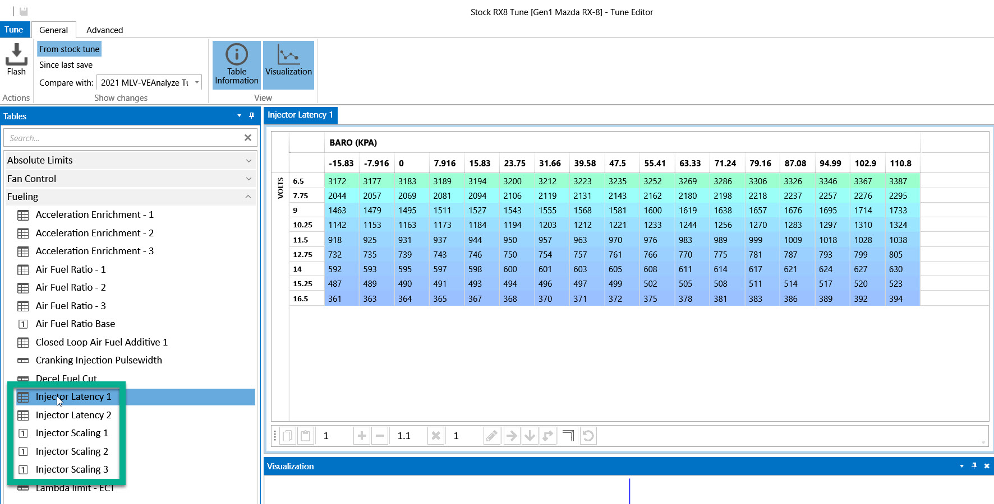Image resolution: width=994 pixels, height=504 pixels.
Task: Open Acceleration Enrichment - 2 table
Action: 95,234
